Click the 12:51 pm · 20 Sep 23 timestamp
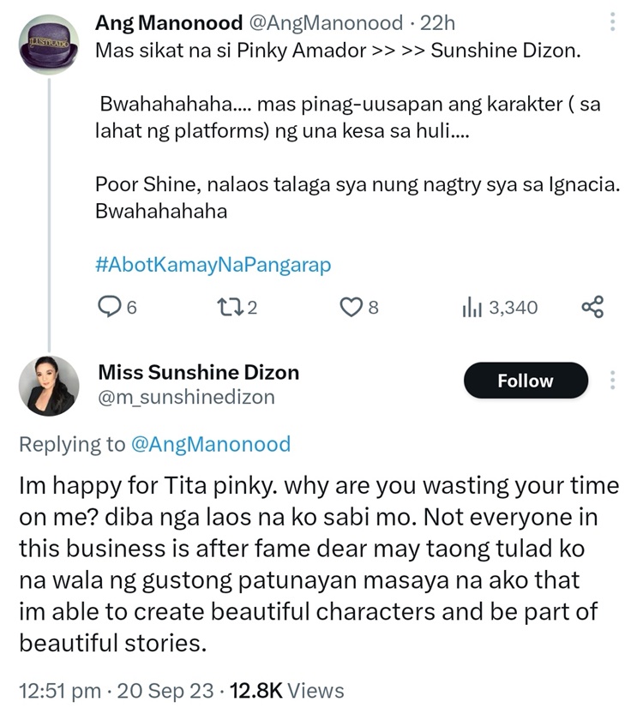 (x=105, y=690)
